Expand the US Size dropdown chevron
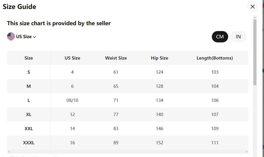The width and height of the screenshot is (264, 157). click(x=35, y=37)
